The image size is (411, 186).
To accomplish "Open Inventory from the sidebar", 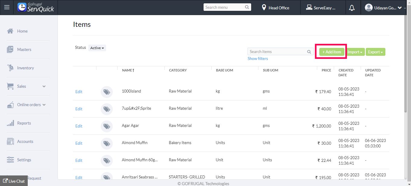I will click(x=25, y=68).
